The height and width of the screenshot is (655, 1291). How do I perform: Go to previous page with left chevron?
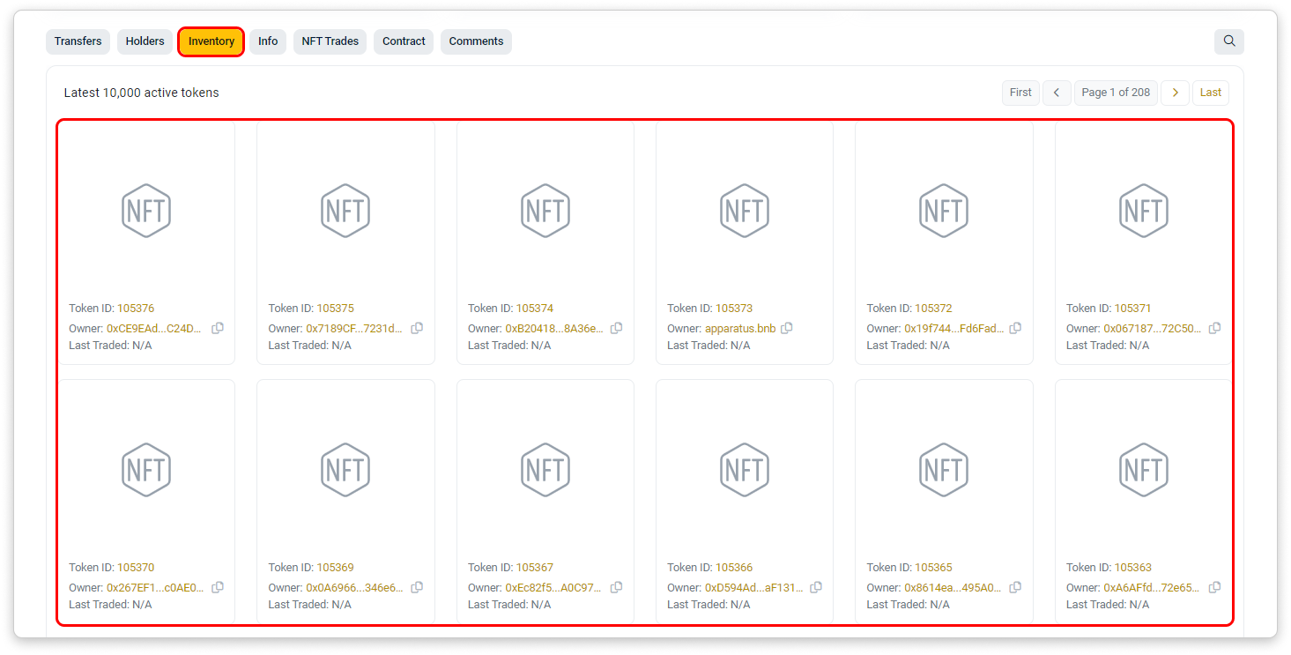[1057, 93]
